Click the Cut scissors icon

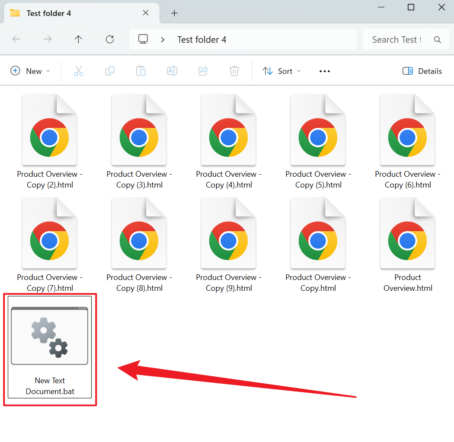(x=78, y=71)
